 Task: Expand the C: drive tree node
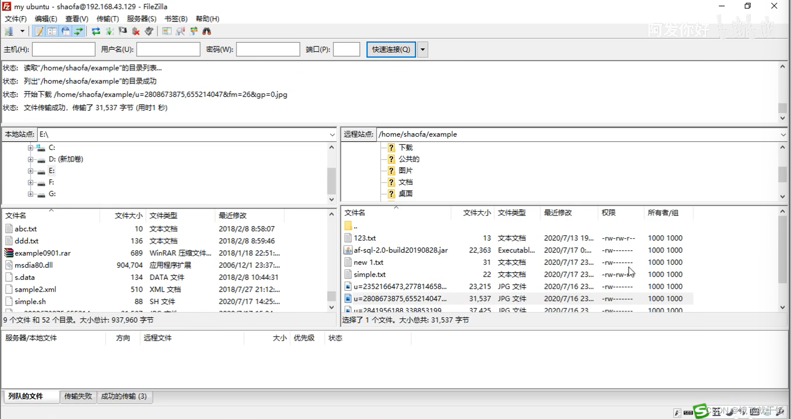(x=30, y=148)
